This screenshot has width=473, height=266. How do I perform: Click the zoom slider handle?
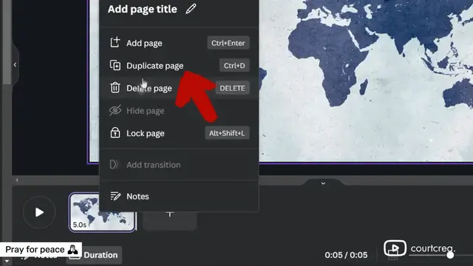450,255
